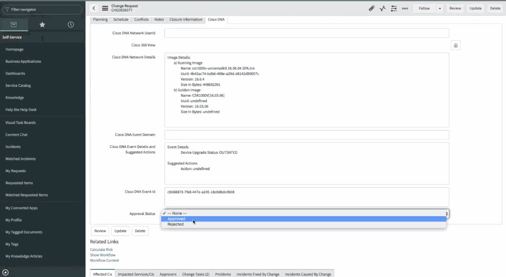This screenshot has height=277, width=506.
Task: Open Service Catalog in navigator
Action: [x=18, y=85]
